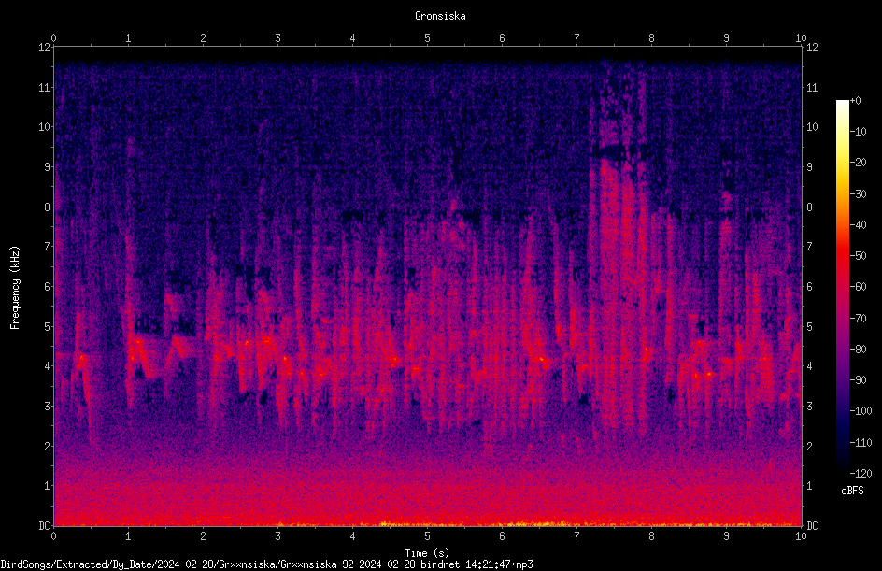882x571 pixels.
Task: Click the 2 kHz label on right axis
Action: 810,446
